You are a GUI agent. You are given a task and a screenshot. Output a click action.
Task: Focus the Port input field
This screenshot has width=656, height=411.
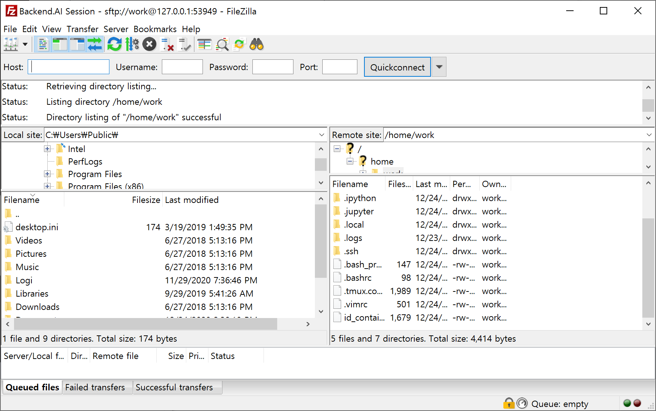[340, 67]
